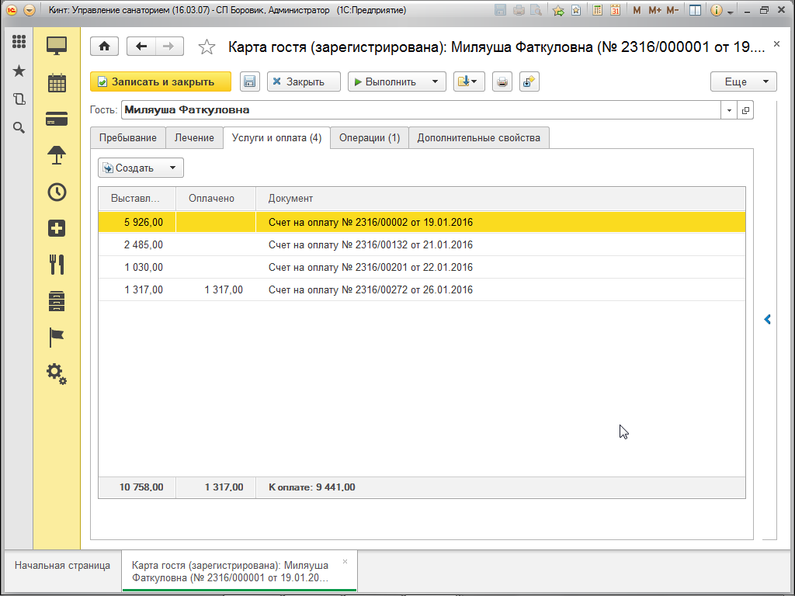Open the Дополнительные свойства tab
Screen dimensions: 795x596
click(478, 138)
